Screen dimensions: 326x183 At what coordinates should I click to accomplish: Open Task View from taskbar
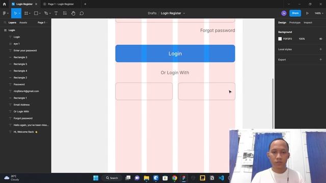pyautogui.click(x=128, y=178)
